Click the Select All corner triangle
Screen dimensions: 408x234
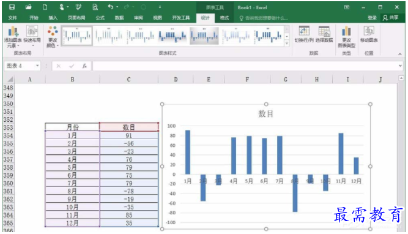[x=10, y=80]
